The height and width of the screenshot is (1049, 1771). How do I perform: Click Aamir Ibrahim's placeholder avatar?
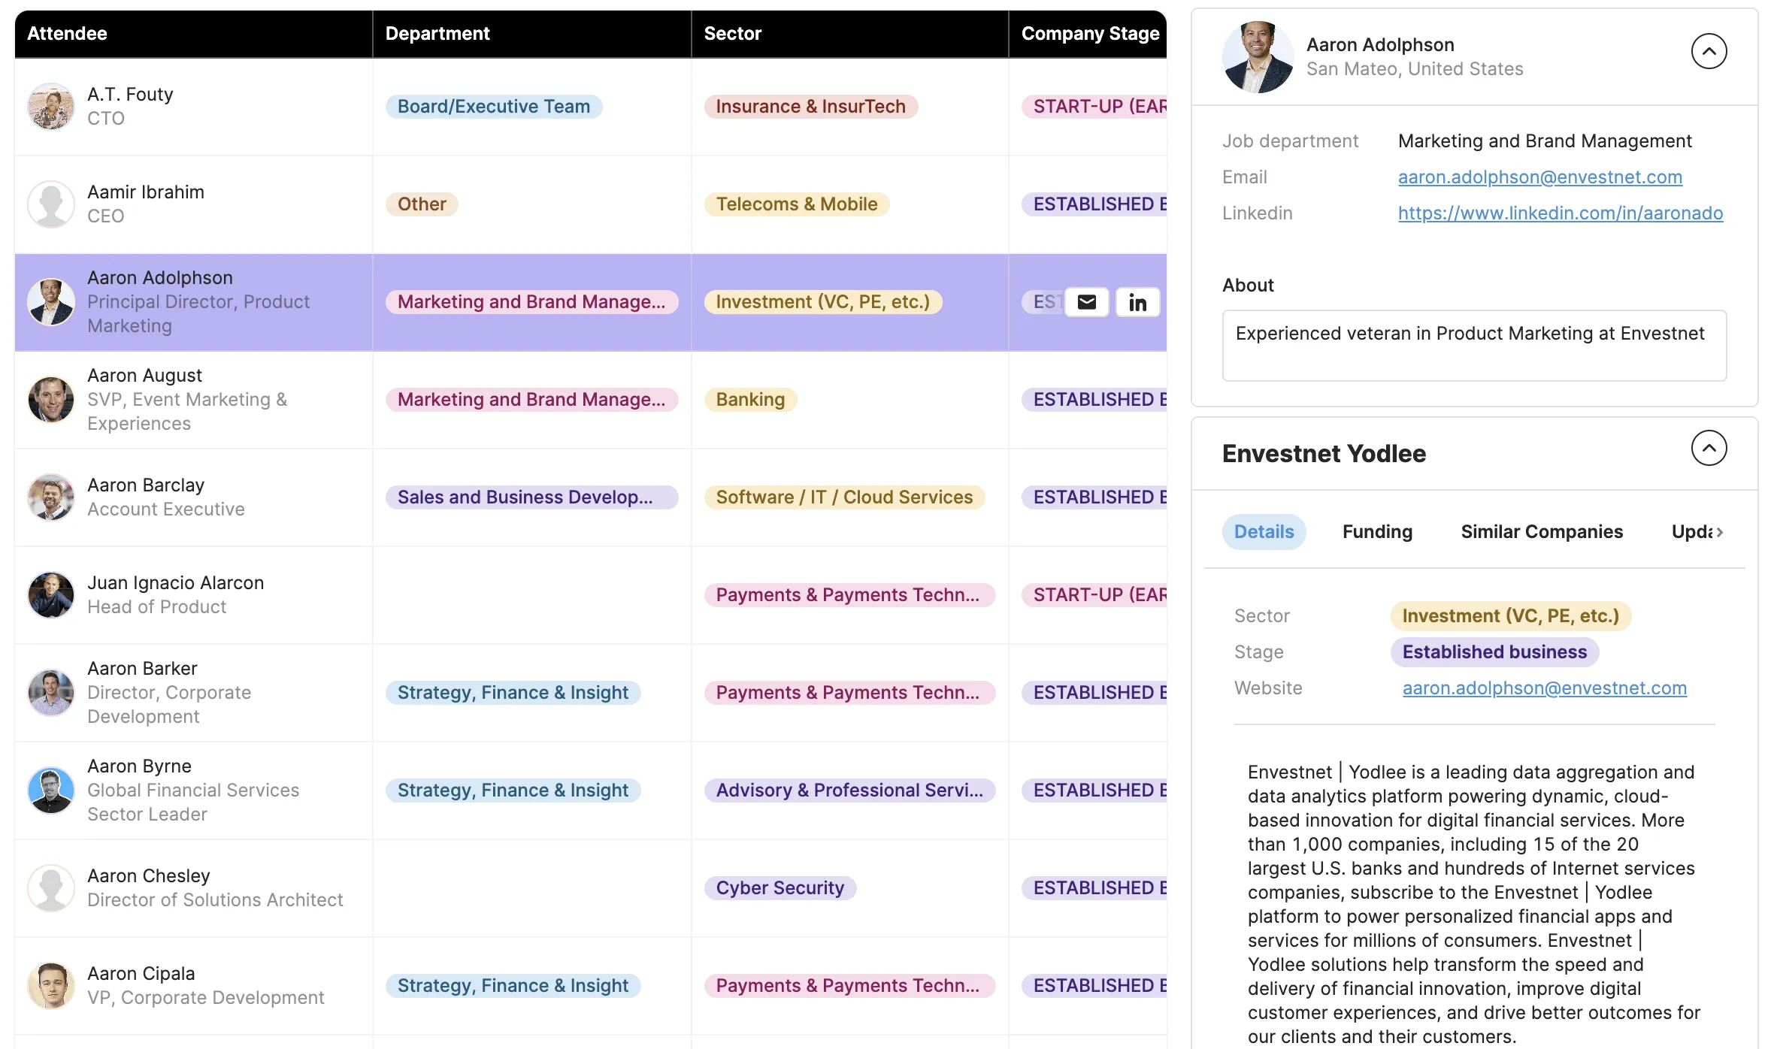click(x=51, y=204)
